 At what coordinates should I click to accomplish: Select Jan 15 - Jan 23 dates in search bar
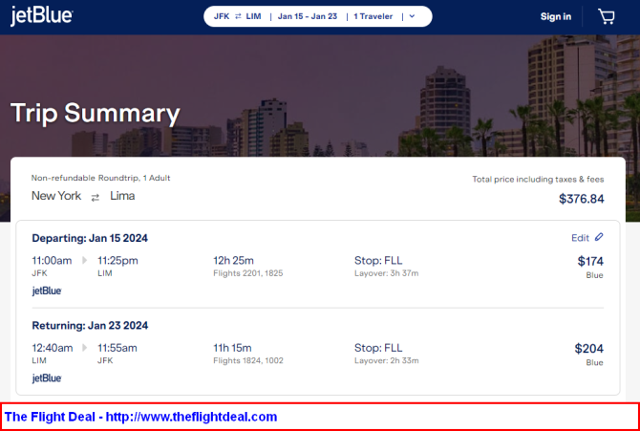(308, 16)
